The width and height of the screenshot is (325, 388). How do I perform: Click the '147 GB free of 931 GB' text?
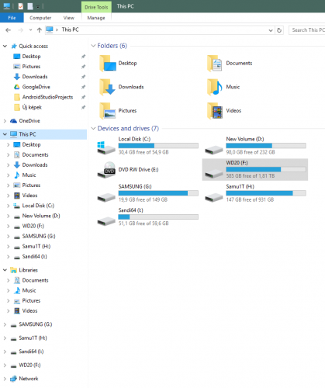(x=250, y=199)
